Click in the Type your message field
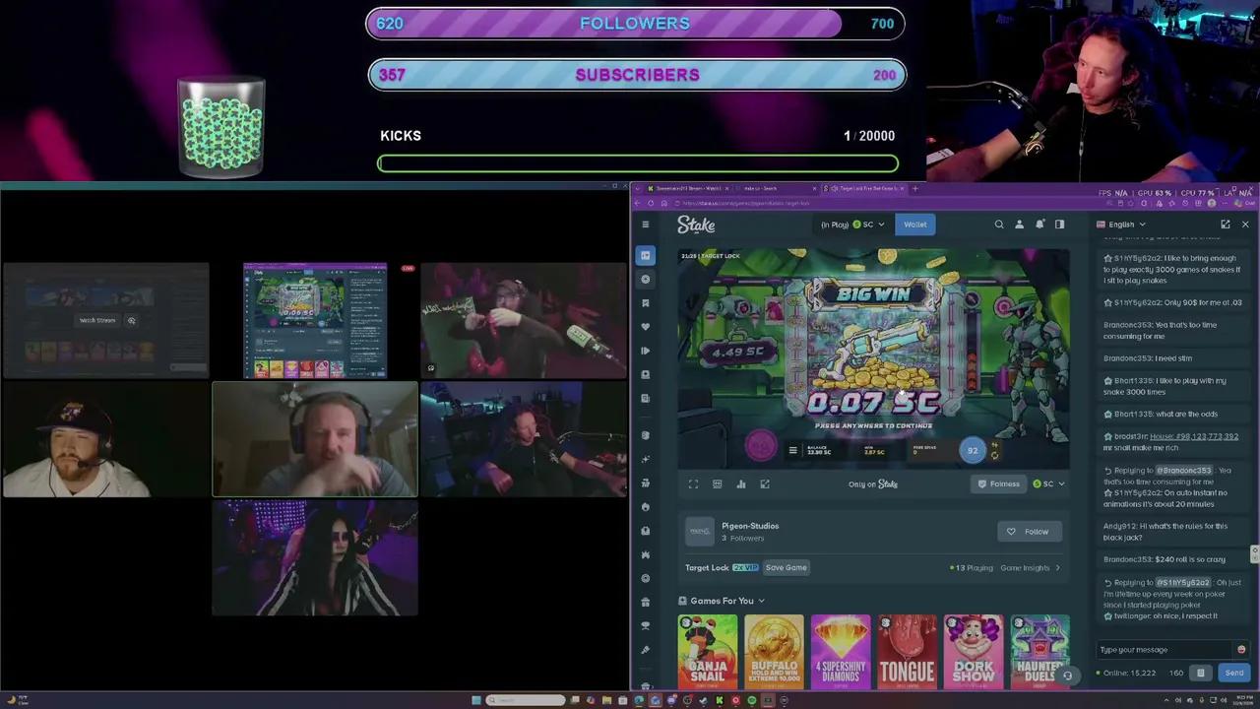This screenshot has height=709, width=1260. (x=1163, y=650)
